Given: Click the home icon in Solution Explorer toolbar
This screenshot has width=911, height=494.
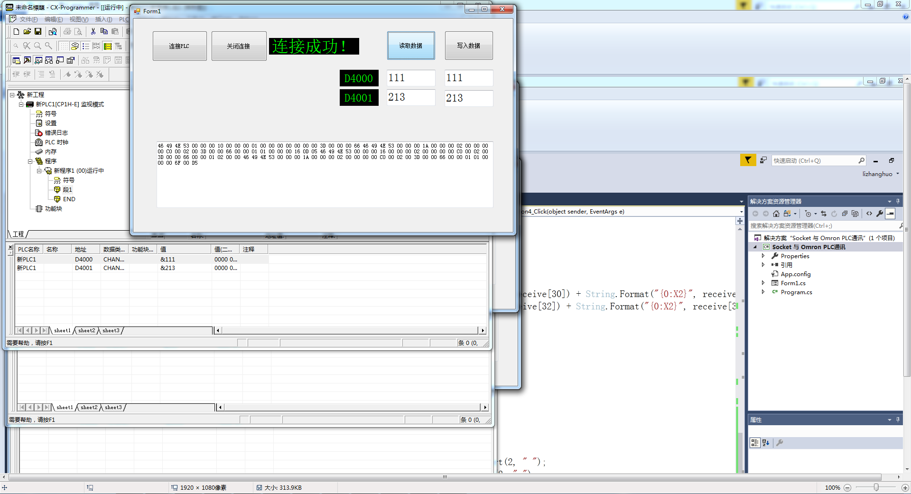Looking at the screenshot, I should click(x=776, y=214).
